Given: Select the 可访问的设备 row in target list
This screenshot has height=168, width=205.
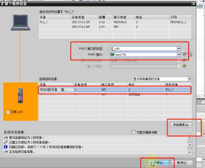Looking at the screenshot, I should click(x=115, y=90).
